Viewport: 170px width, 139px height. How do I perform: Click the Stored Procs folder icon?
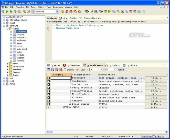click(11, 66)
